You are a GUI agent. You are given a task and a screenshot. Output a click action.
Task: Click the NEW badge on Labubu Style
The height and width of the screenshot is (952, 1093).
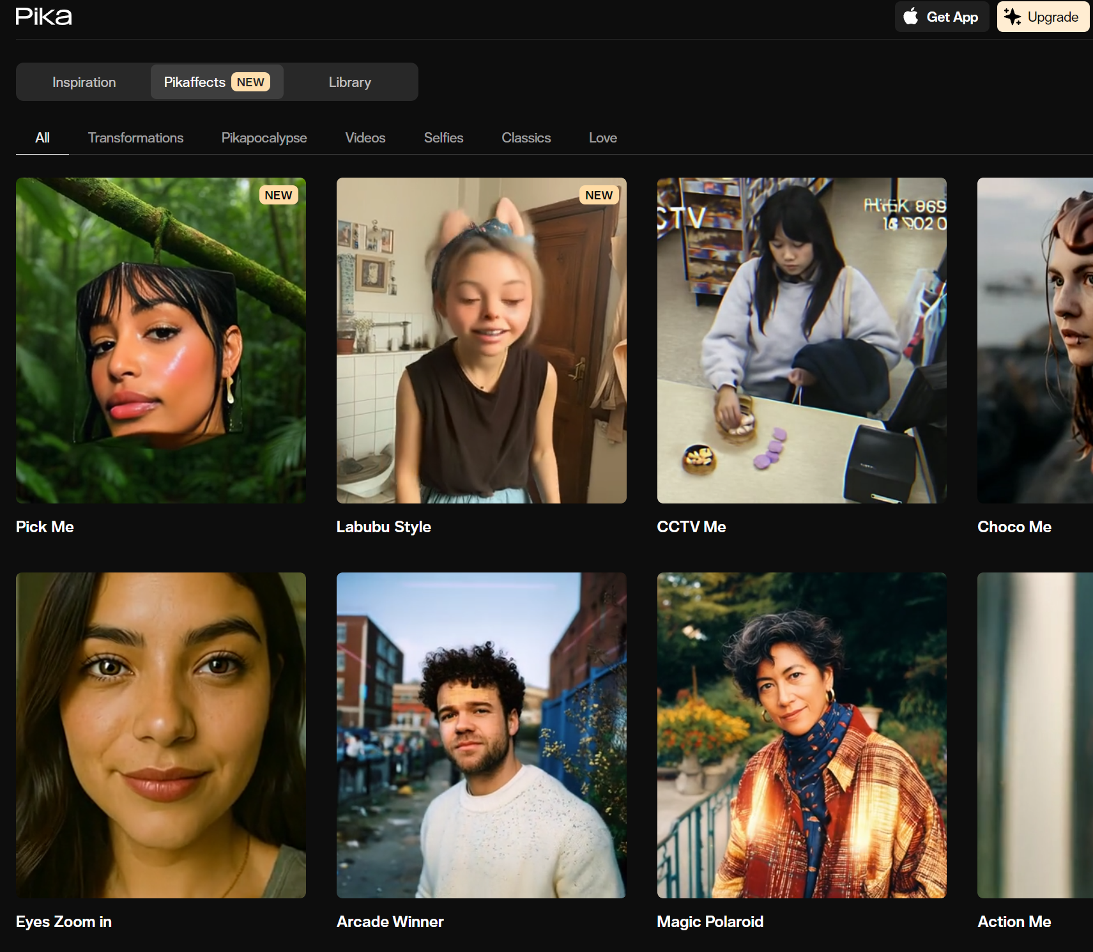599,195
